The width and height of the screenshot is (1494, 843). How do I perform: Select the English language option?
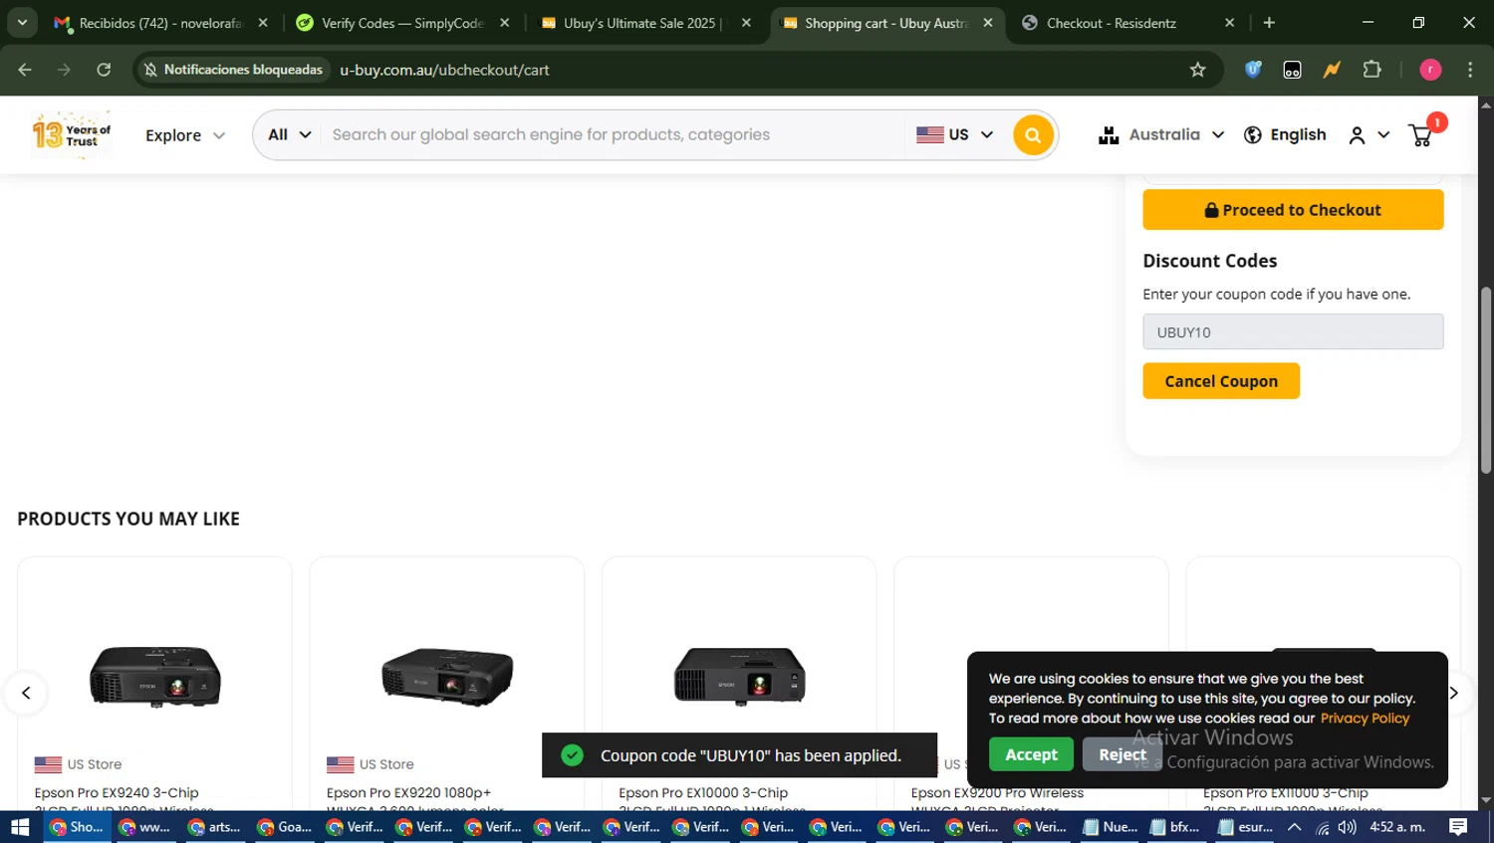click(1298, 135)
